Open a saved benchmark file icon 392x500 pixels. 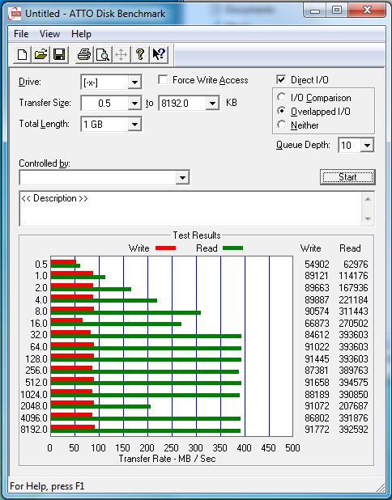click(40, 54)
